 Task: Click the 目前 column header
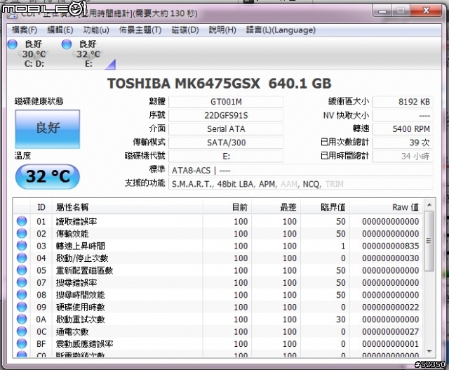(227, 207)
